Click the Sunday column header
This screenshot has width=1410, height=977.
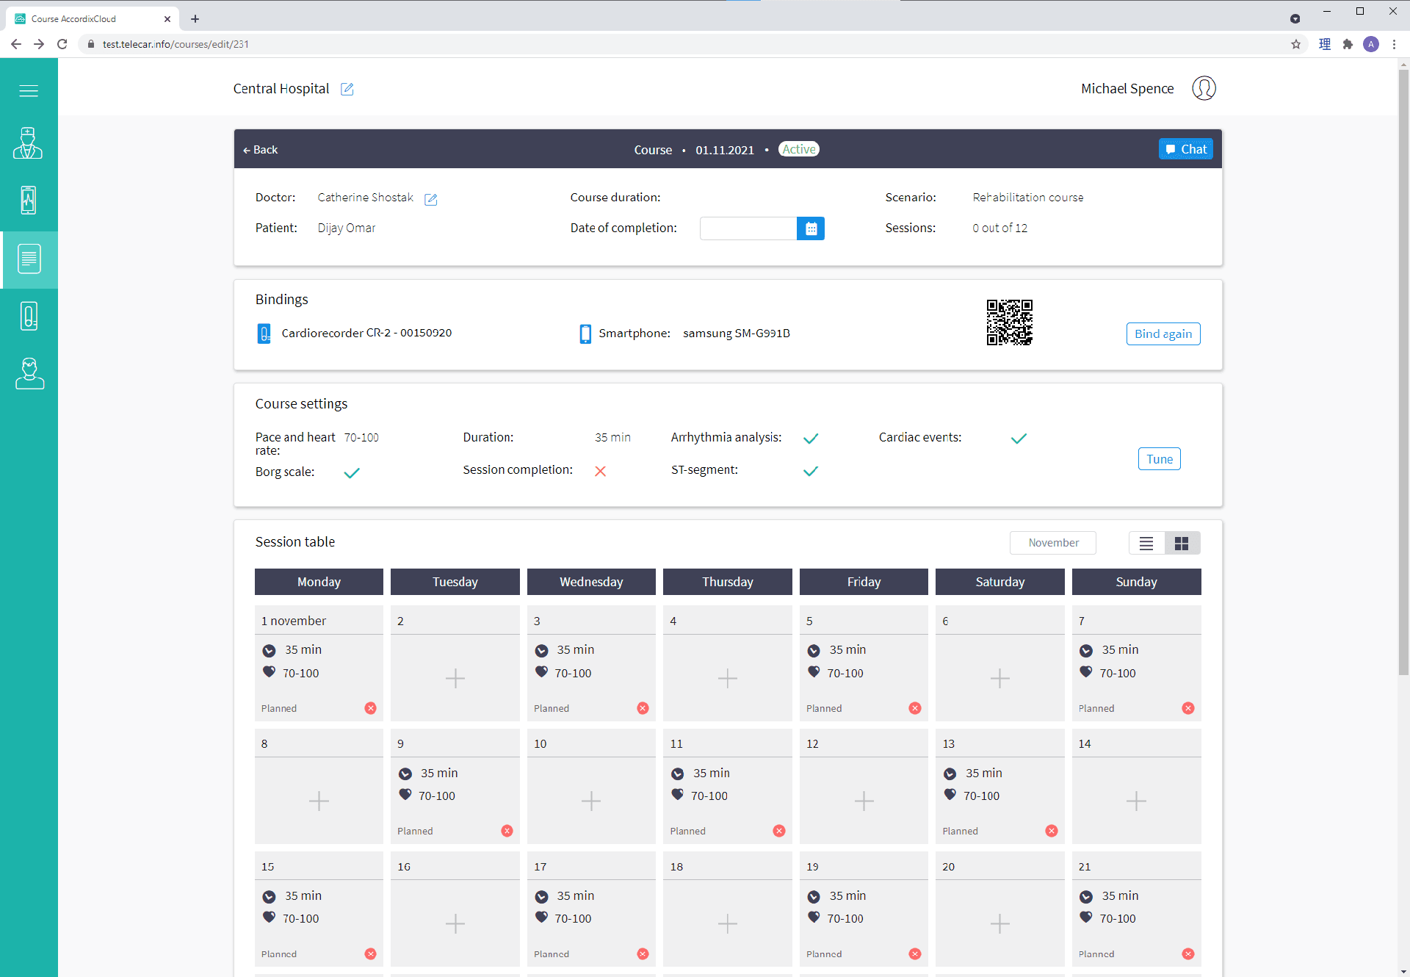(x=1137, y=582)
